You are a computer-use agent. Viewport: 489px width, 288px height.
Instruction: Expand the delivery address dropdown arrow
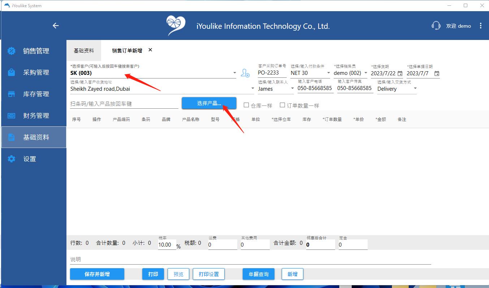coord(252,89)
